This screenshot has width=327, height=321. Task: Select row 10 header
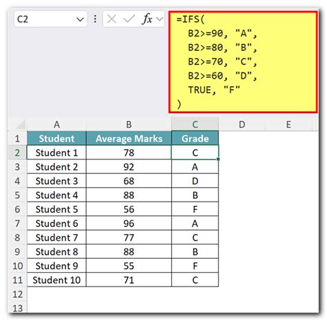(x=17, y=266)
